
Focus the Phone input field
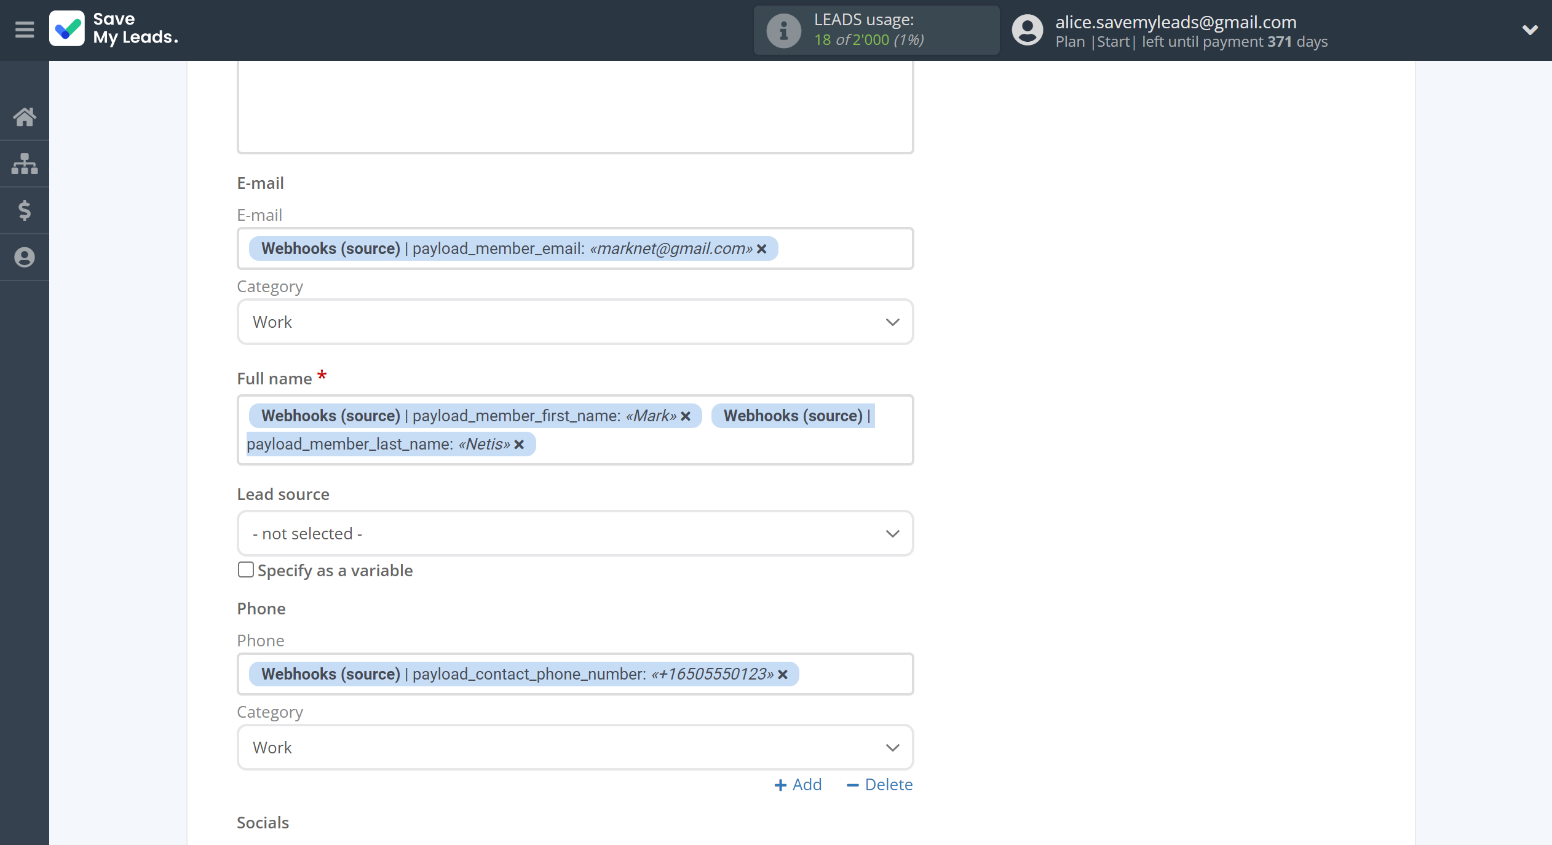tap(575, 674)
